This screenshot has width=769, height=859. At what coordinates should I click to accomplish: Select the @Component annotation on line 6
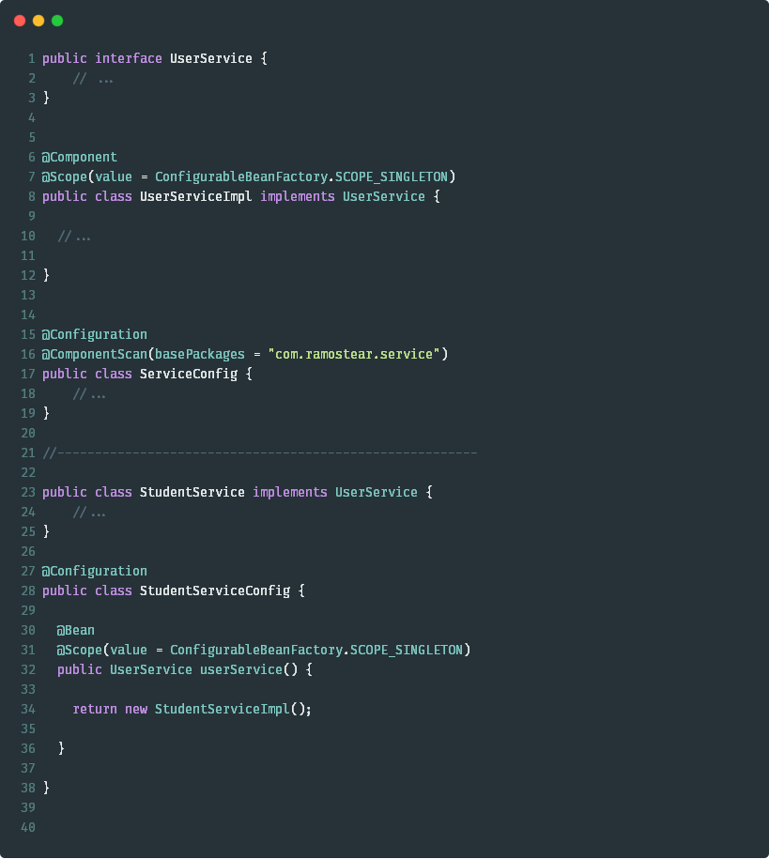[x=79, y=157]
